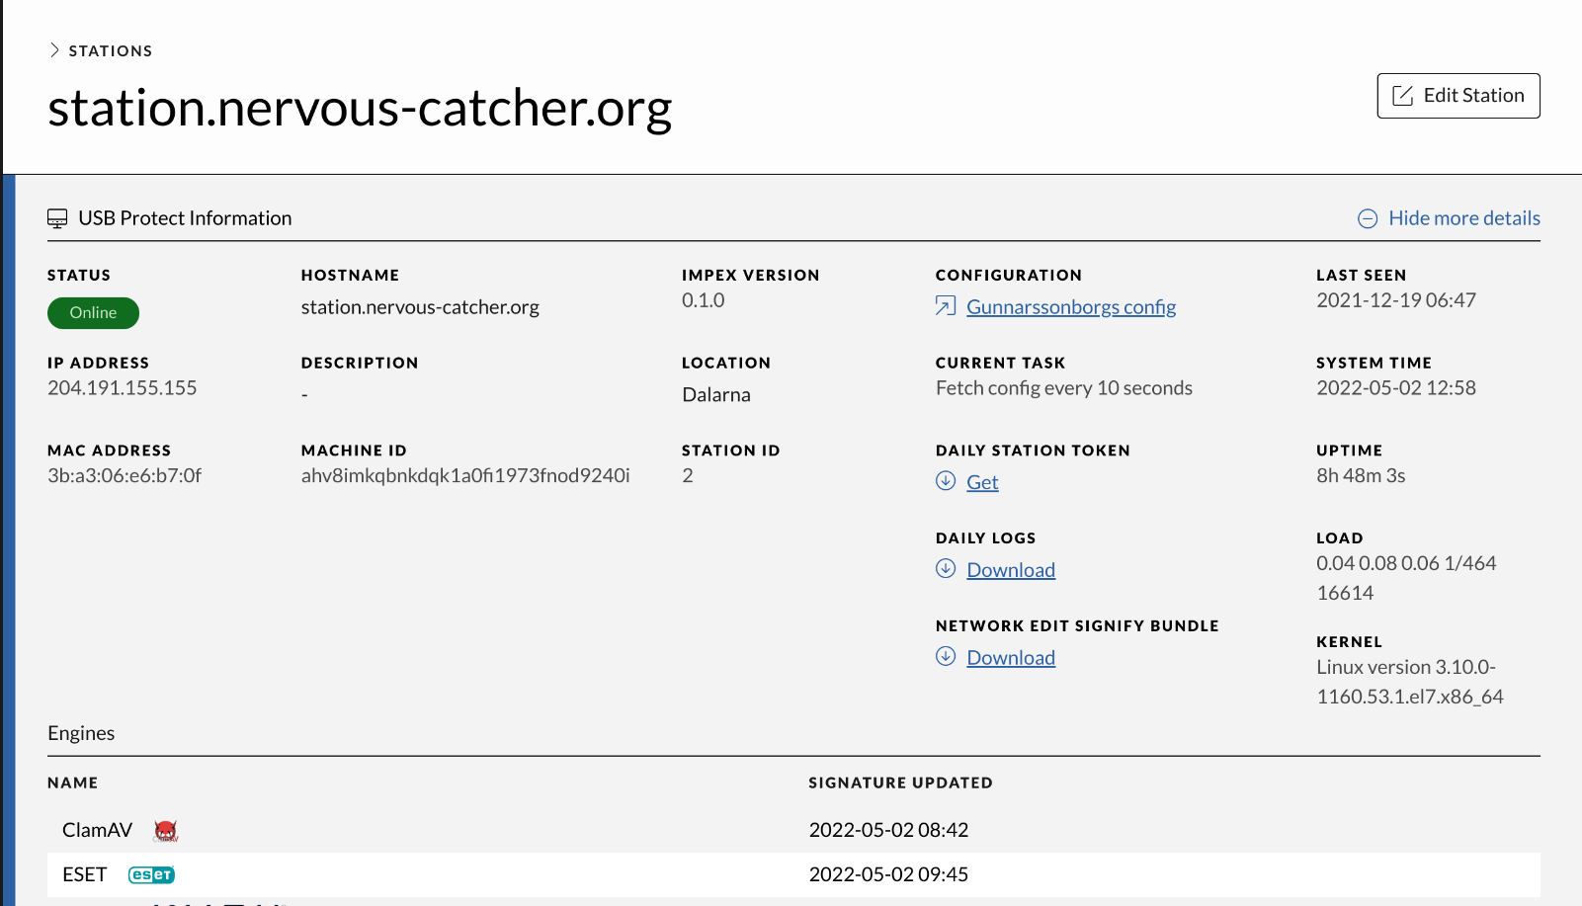
Task: Click the external link icon beside Gunnarssonborgs config
Action: click(946, 307)
